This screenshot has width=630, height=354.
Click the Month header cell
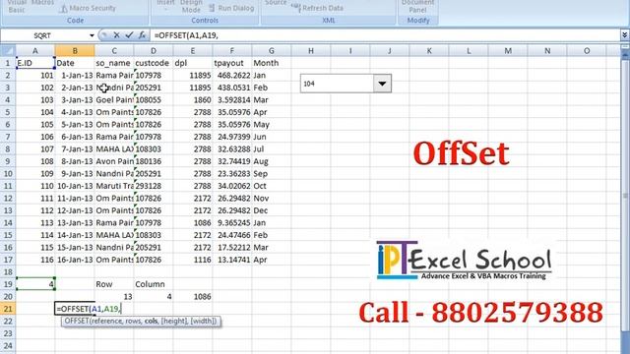[272, 63]
